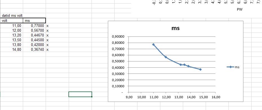
Task: Click the 16,00 horizontal axis label
Action: (215, 97)
